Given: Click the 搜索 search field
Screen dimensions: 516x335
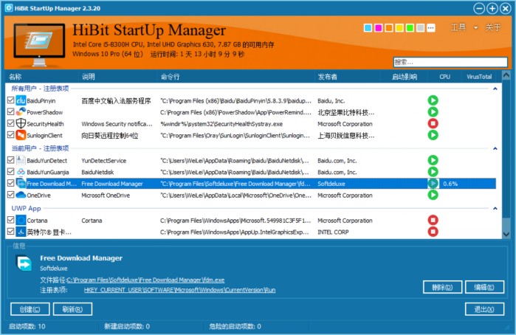Looking at the screenshot, I should pyautogui.click(x=450, y=62).
